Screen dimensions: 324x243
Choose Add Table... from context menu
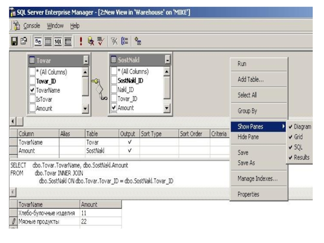[x=250, y=80]
